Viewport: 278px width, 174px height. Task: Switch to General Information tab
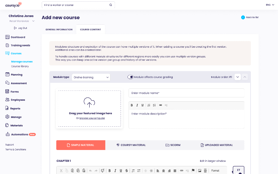click(59, 30)
